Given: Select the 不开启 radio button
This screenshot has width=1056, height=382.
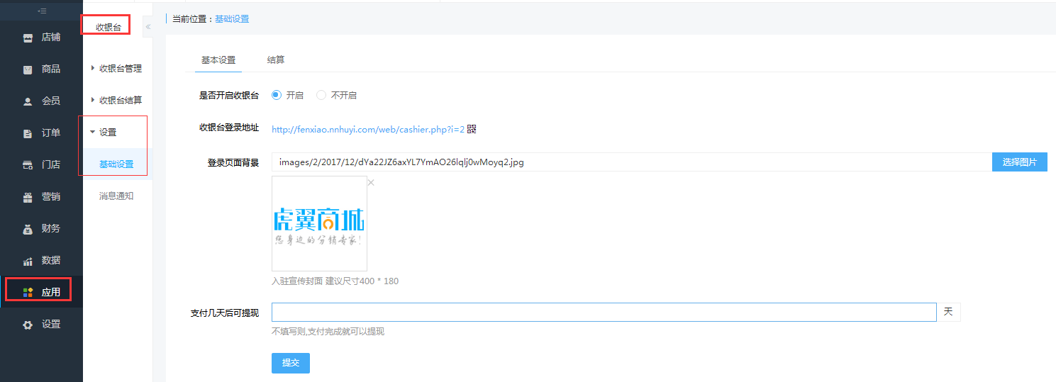Looking at the screenshot, I should coord(321,95).
